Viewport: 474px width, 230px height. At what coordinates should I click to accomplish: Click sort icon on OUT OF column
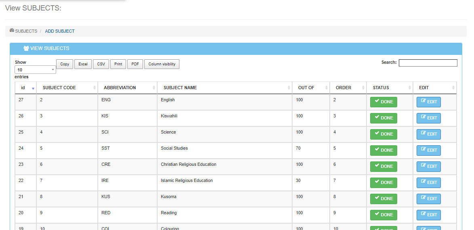[x=327, y=88]
